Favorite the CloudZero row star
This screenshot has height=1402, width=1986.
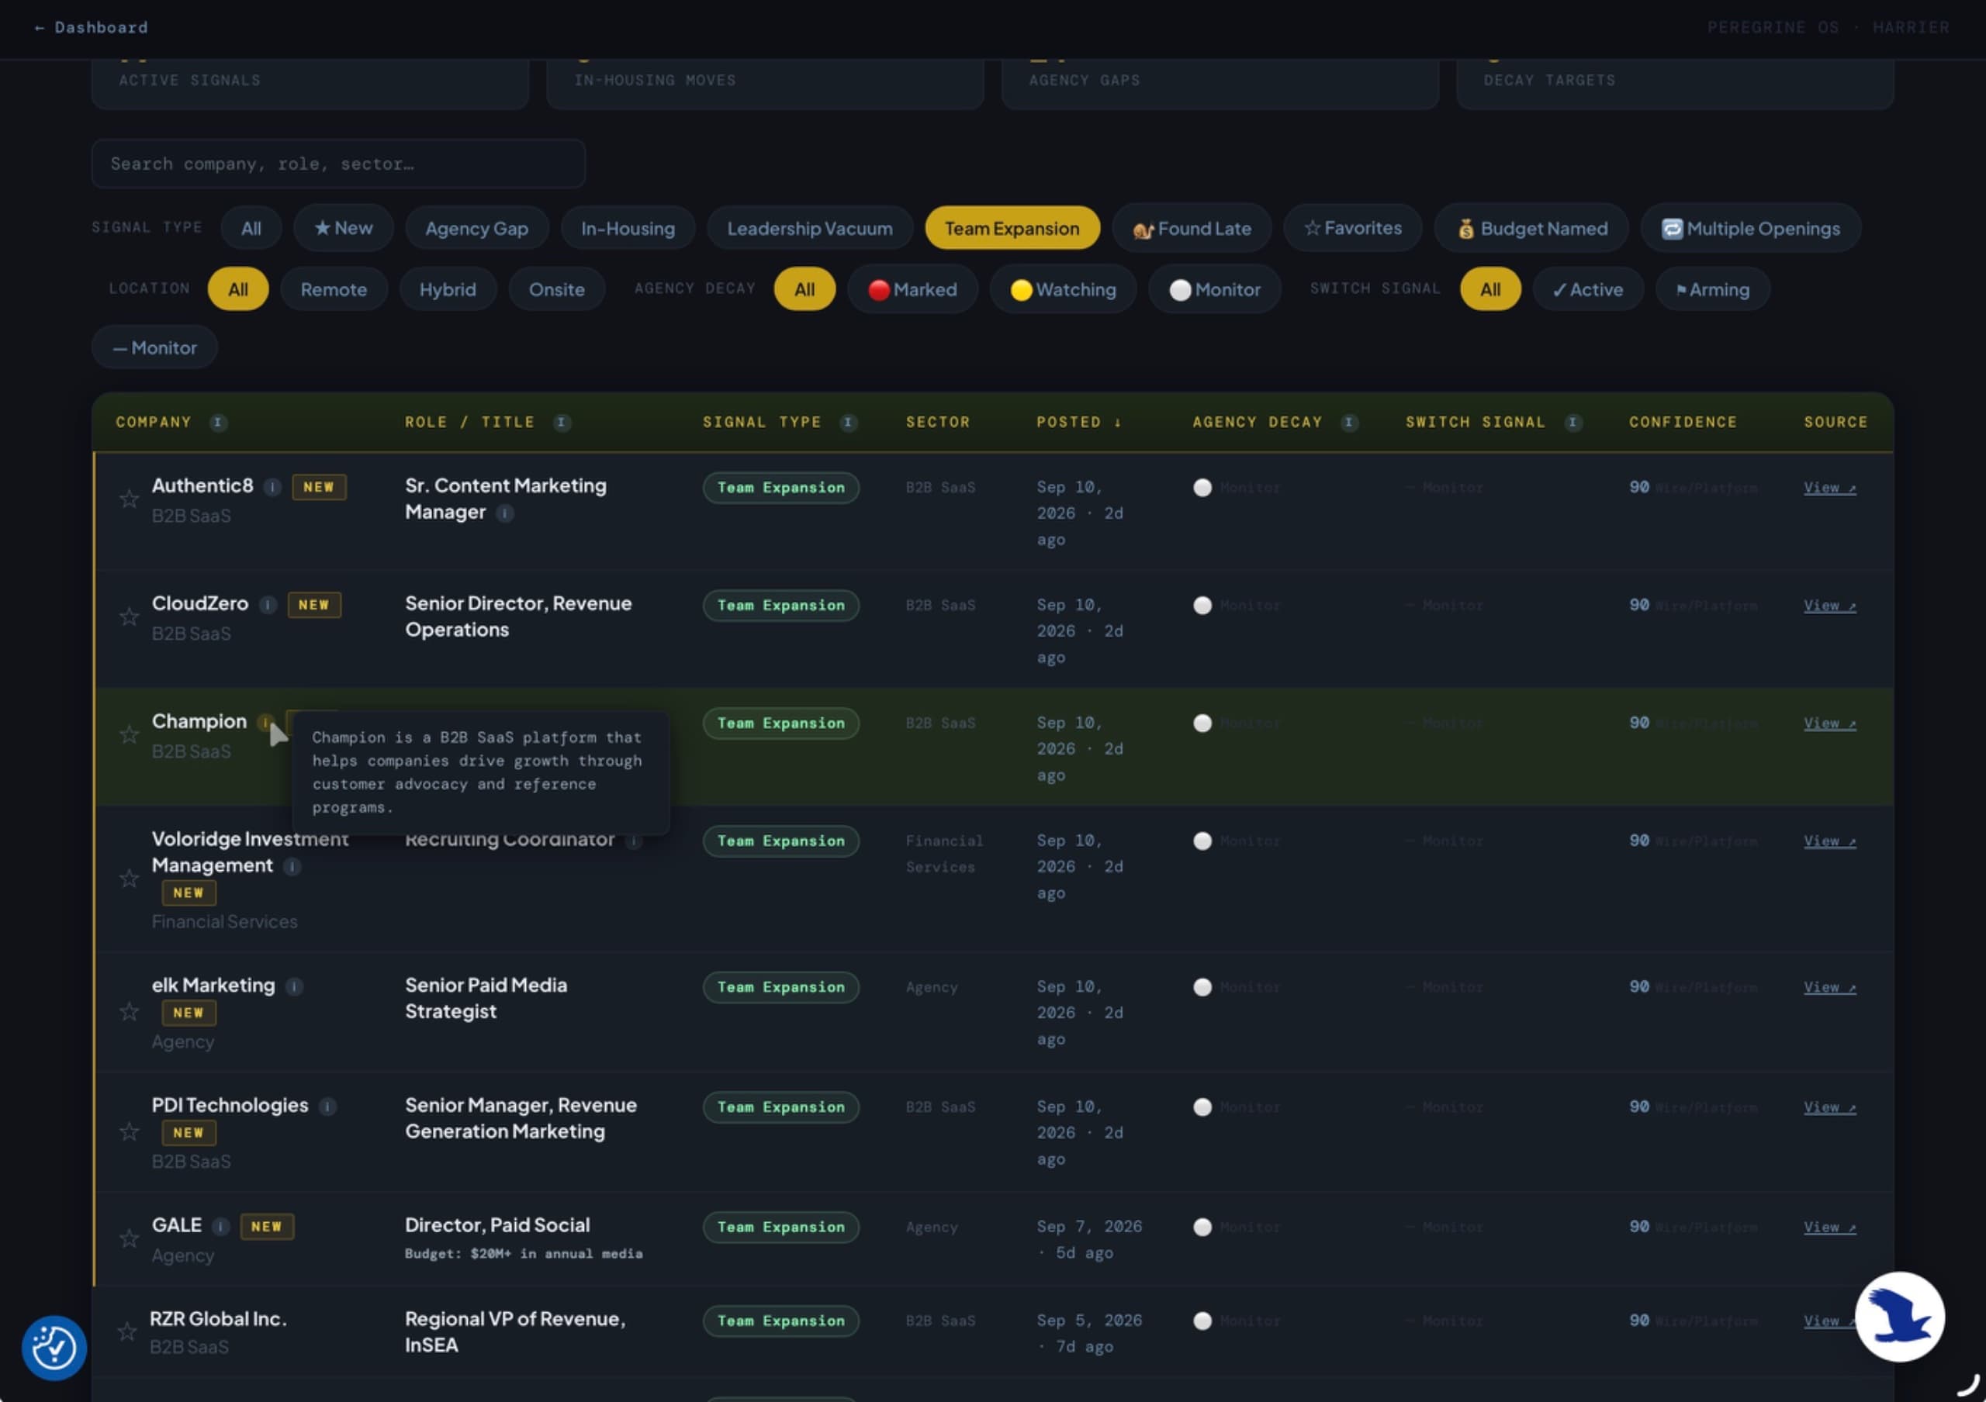click(x=129, y=616)
